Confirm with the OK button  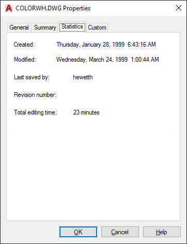pyautogui.click(x=78, y=232)
